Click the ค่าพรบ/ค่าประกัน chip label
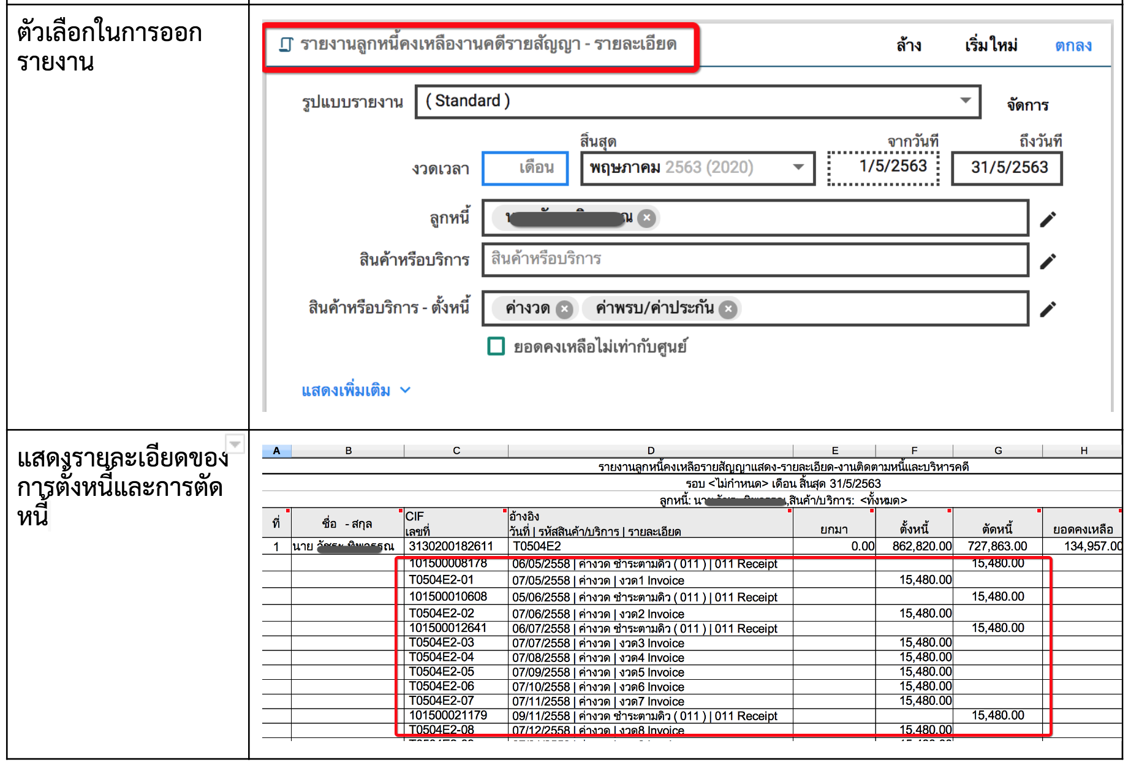This screenshot has width=1131, height=765. click(654, 308)
